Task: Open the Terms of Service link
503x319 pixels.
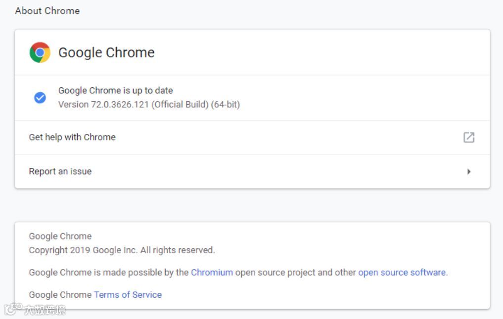Action: tap(128, 295)
